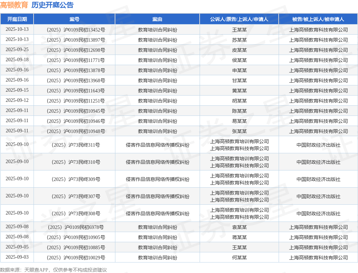Click plaintiff 陈某某
The image size is (358, 273).
point(239,111)
